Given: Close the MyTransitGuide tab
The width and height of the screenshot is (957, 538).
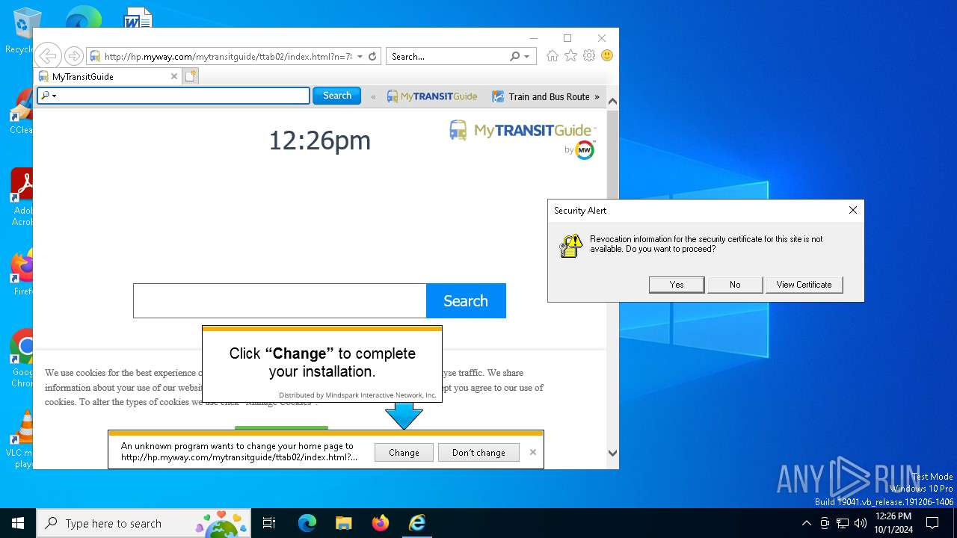Looking at the screenshot, I should pos(174,76).
